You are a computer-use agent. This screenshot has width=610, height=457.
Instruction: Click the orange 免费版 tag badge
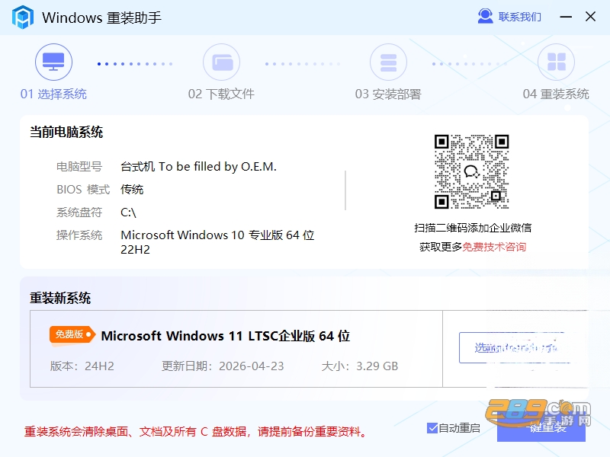tap(72, 334)
